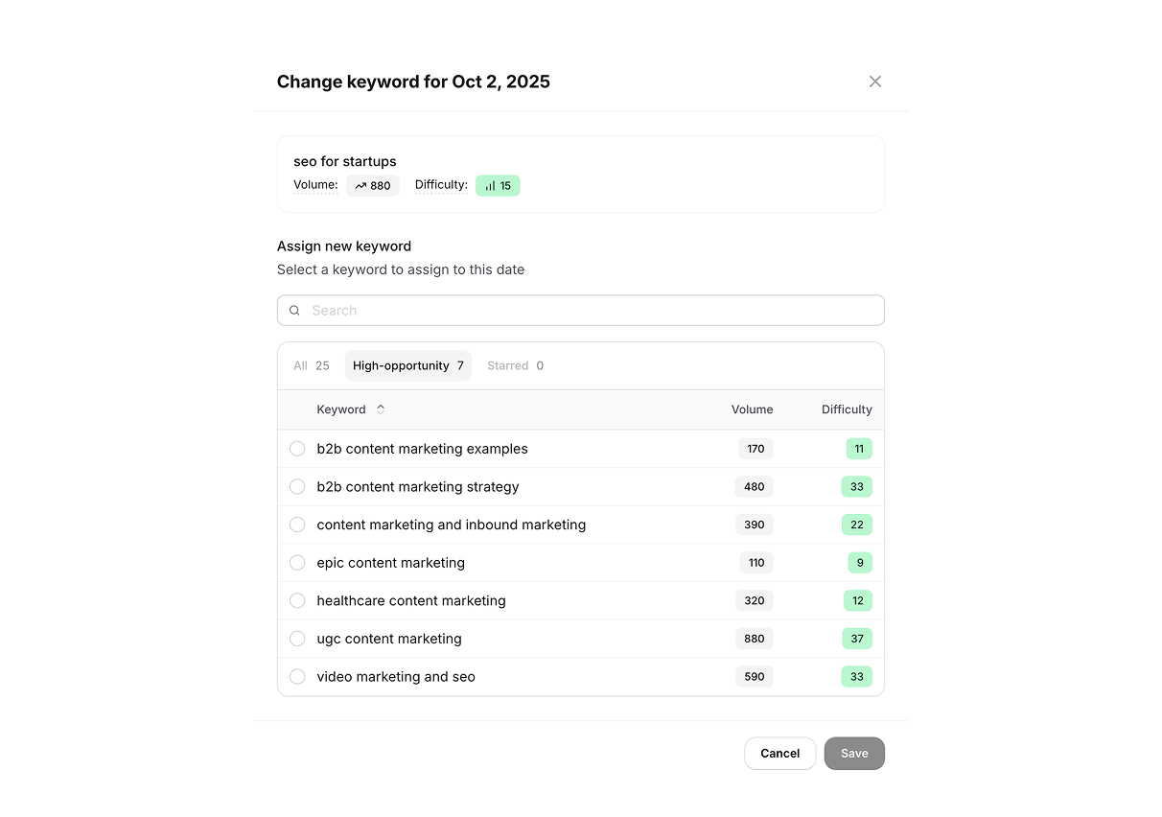Sort by Keyword column arrow icon

(x=381, y=409)
